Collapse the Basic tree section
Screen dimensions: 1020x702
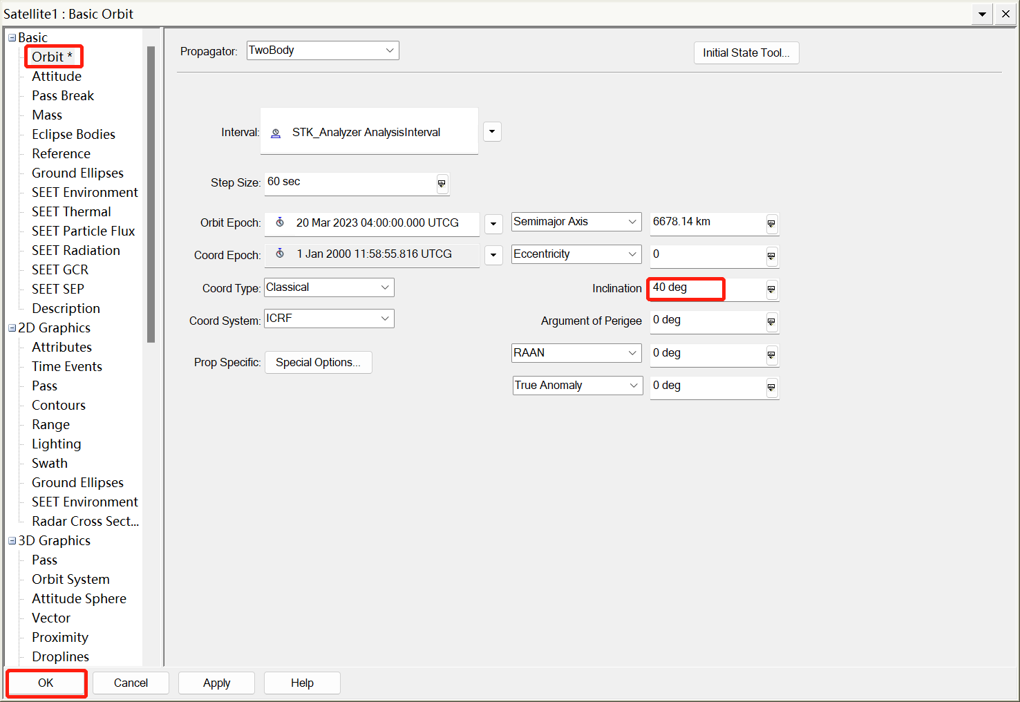12,38
